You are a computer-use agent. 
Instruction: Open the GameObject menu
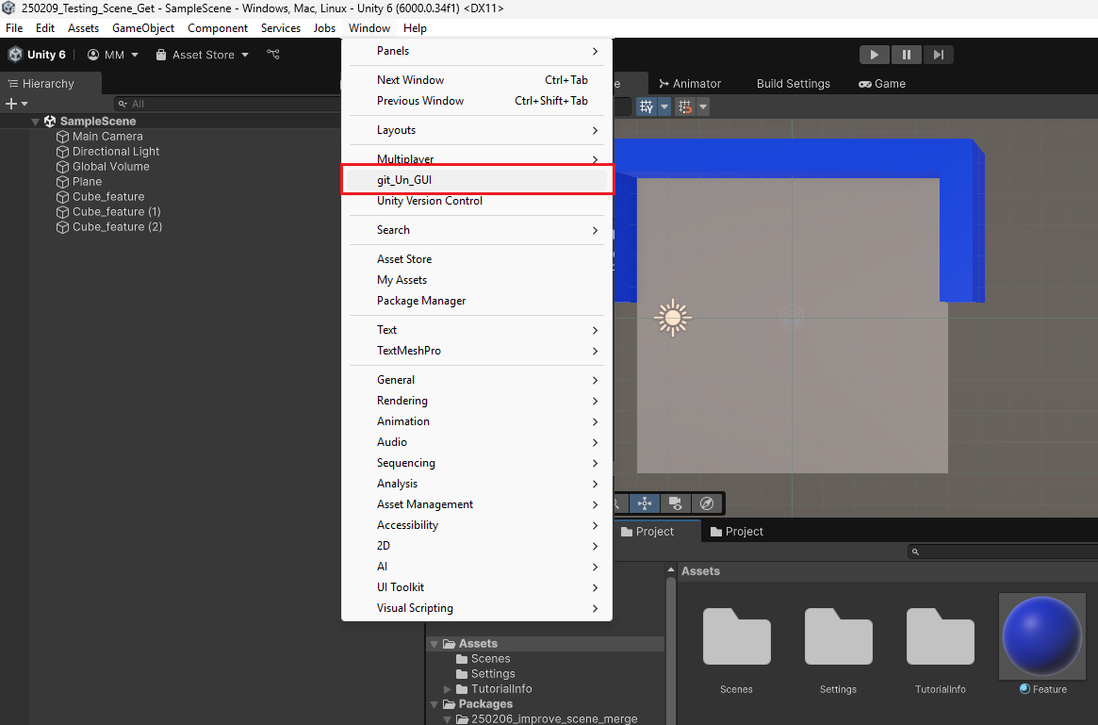tap(143, 28)
